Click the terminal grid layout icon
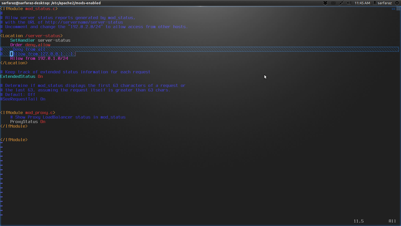Image resolution: width=401 pixels, height=226 pixels. pos(398,9)
